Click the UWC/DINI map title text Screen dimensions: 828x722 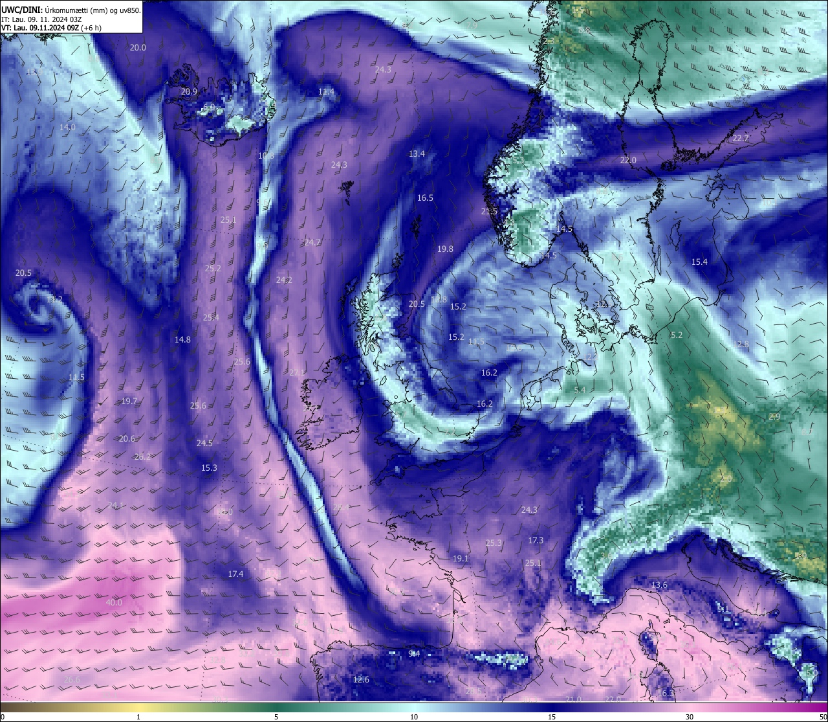[x=71, y=10]
